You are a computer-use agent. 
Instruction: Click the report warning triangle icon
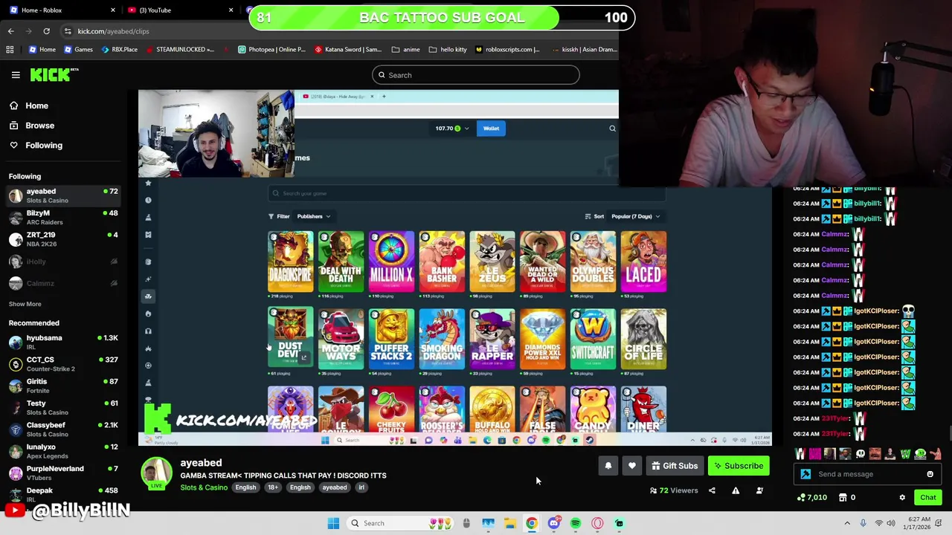(736, 490)
